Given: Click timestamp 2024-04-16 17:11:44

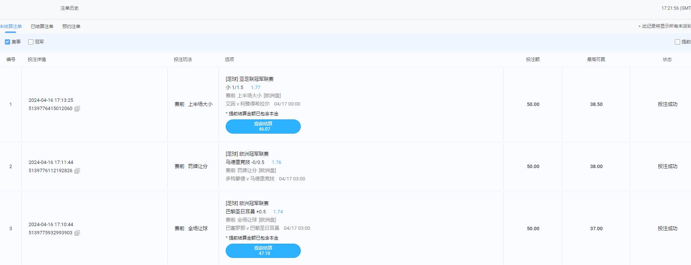Looking at the screenshot, I should [x=51, y=162].
